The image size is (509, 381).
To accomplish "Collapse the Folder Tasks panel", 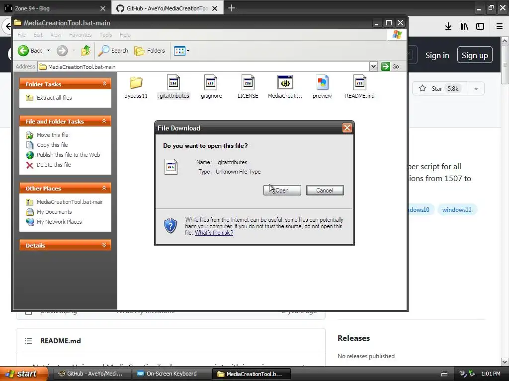I will pyautogui.click(x=104, y=84).
